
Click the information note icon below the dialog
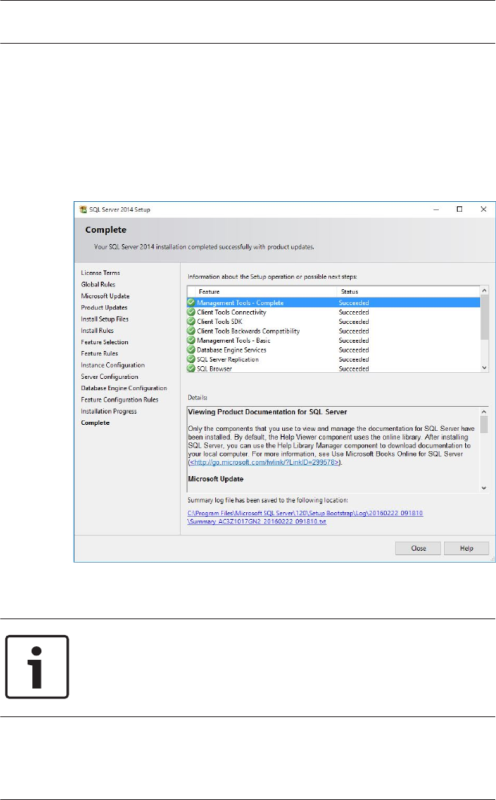[37, 667]
